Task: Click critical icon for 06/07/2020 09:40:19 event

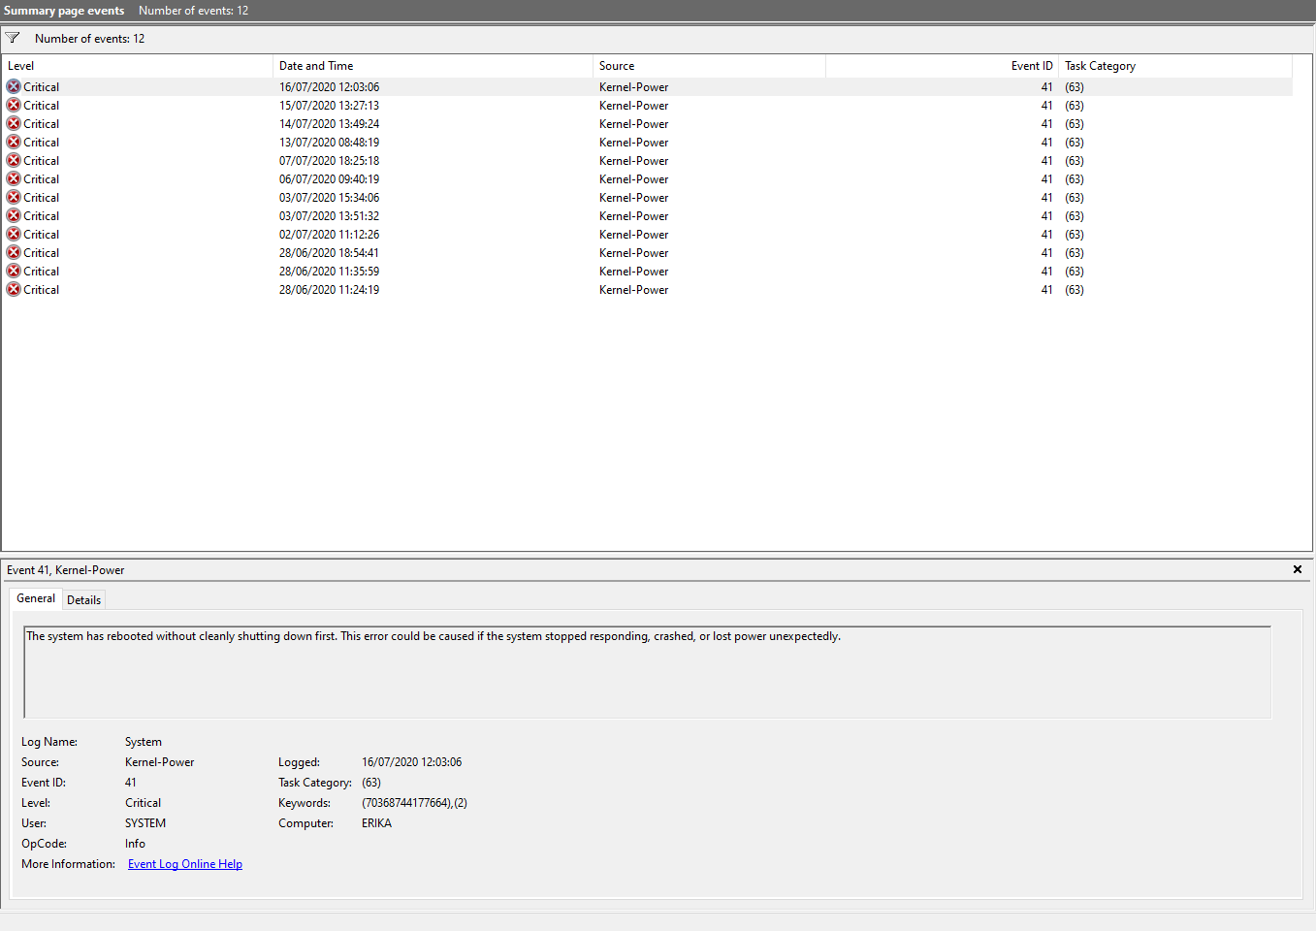Action: pyautogui.click(x=14, y=179)
